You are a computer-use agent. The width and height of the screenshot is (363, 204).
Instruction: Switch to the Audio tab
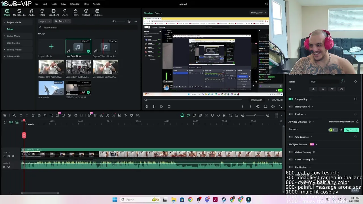coord(31,12)
